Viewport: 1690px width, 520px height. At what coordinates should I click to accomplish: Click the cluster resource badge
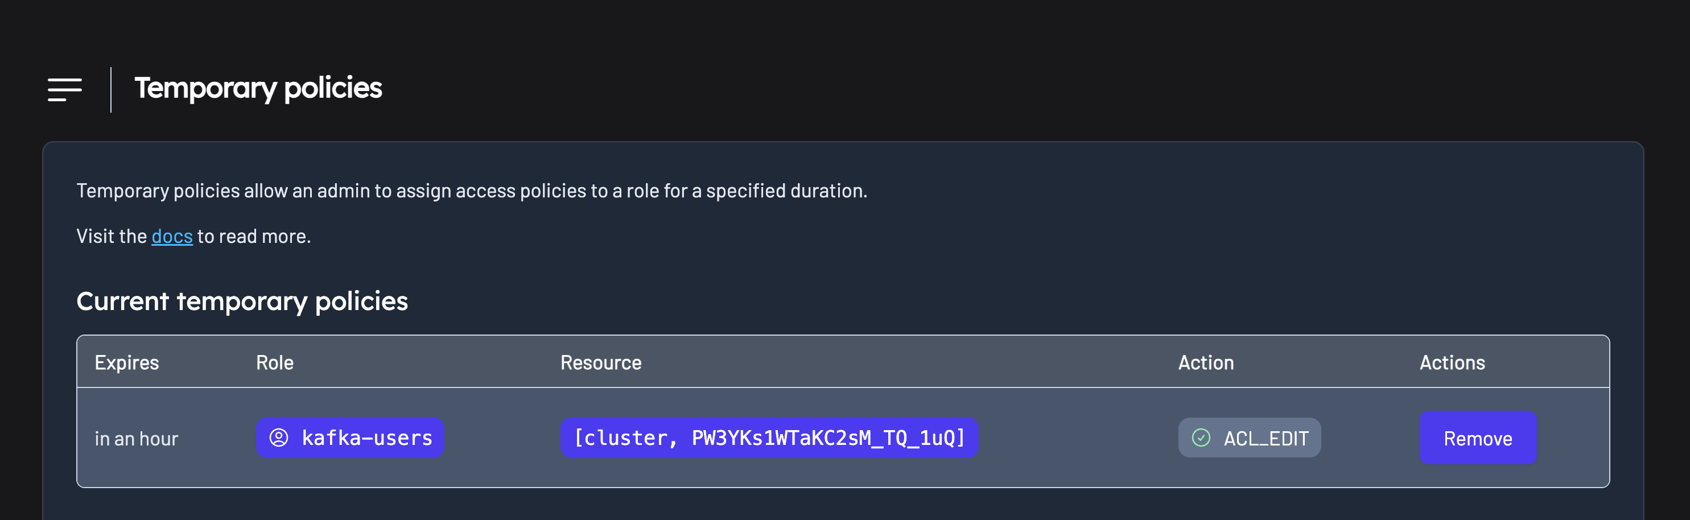[769, 438]
